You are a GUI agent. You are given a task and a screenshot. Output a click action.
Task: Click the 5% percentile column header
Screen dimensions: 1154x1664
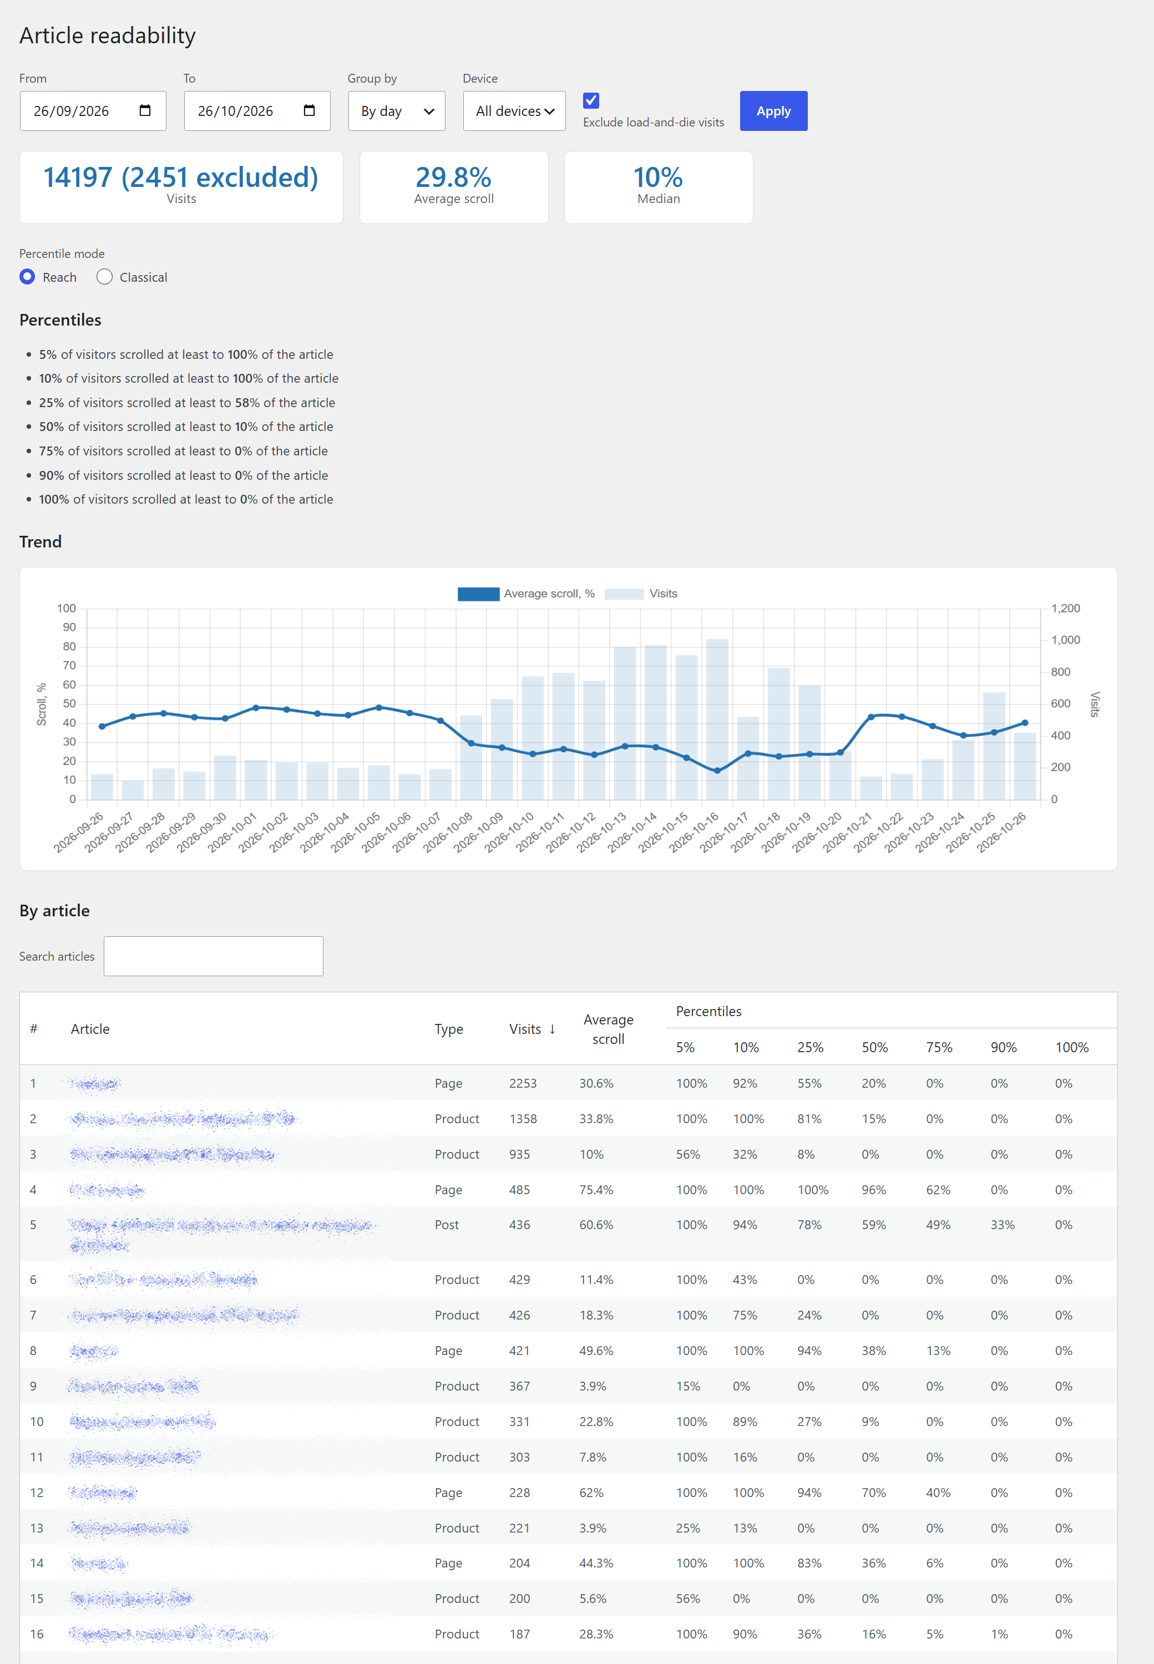coord(685,1047)
